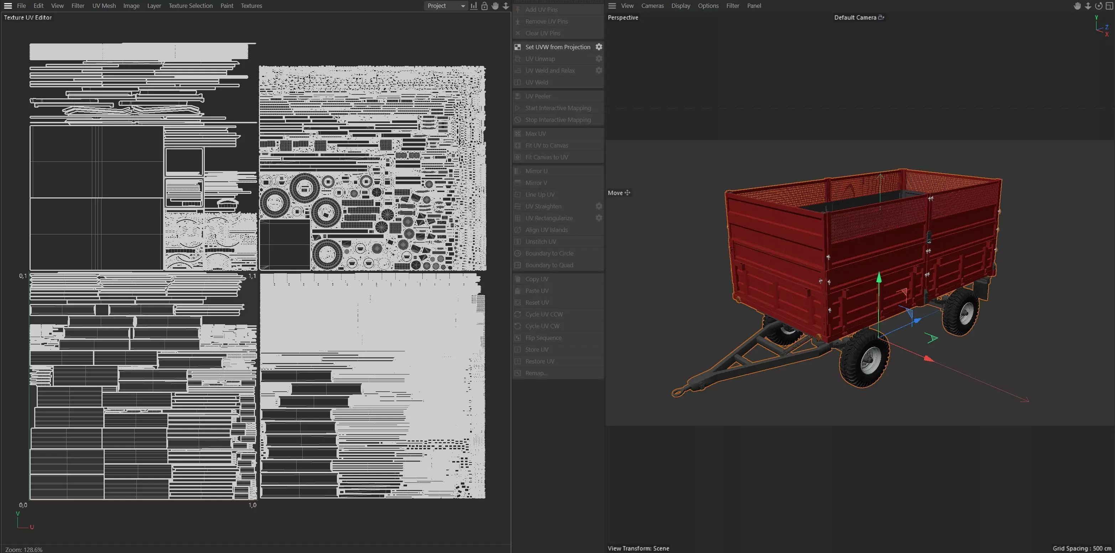Open the viewport Display menu
This screenshot has width=1115, height=553.
tap(681, 6)
